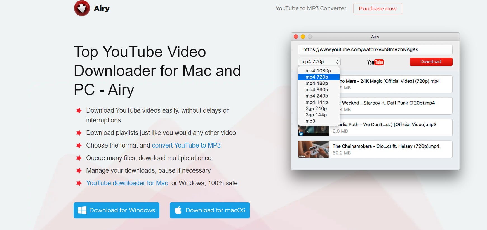Image resolution: width=487 pixels, height=230 pixels.
Task: Click the YouTube logo in Airy window
Action: (375, 62)
